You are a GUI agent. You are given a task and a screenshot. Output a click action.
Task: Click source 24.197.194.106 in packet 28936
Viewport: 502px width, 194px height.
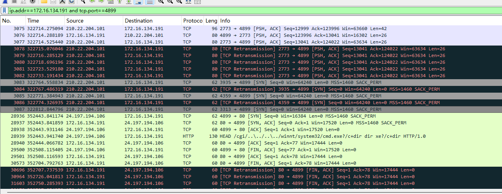coord(85,116)
